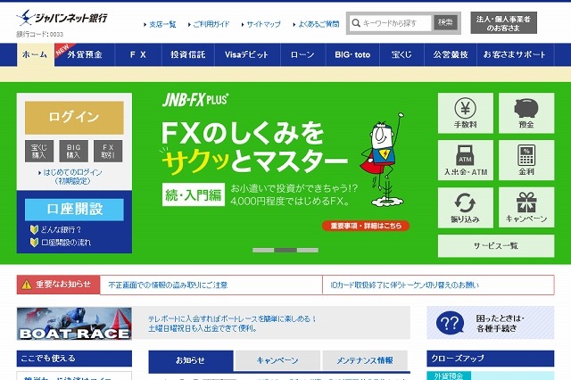The image size is (571, 380).
Task: Open the ホーム navigation tab
Action: 36,54
